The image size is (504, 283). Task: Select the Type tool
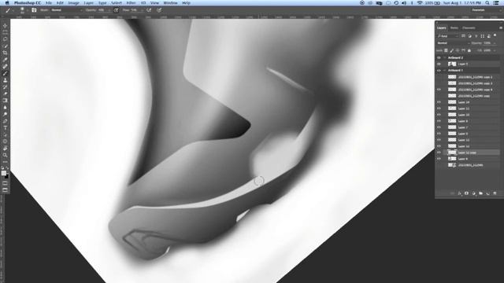pos(5,127)
